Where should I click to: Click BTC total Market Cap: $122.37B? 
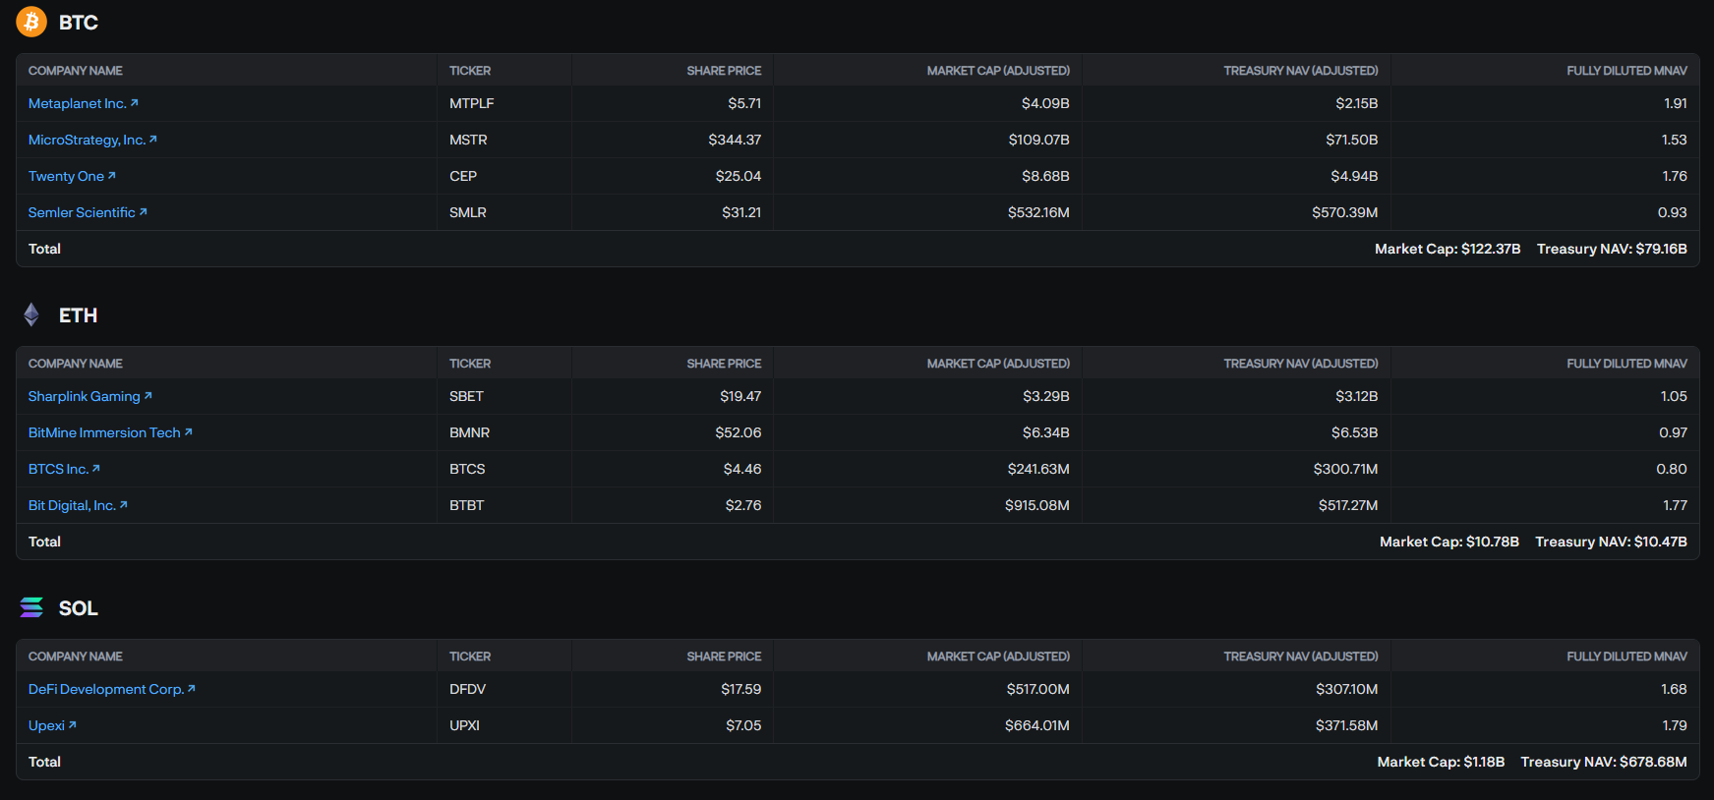point(1448,249)
